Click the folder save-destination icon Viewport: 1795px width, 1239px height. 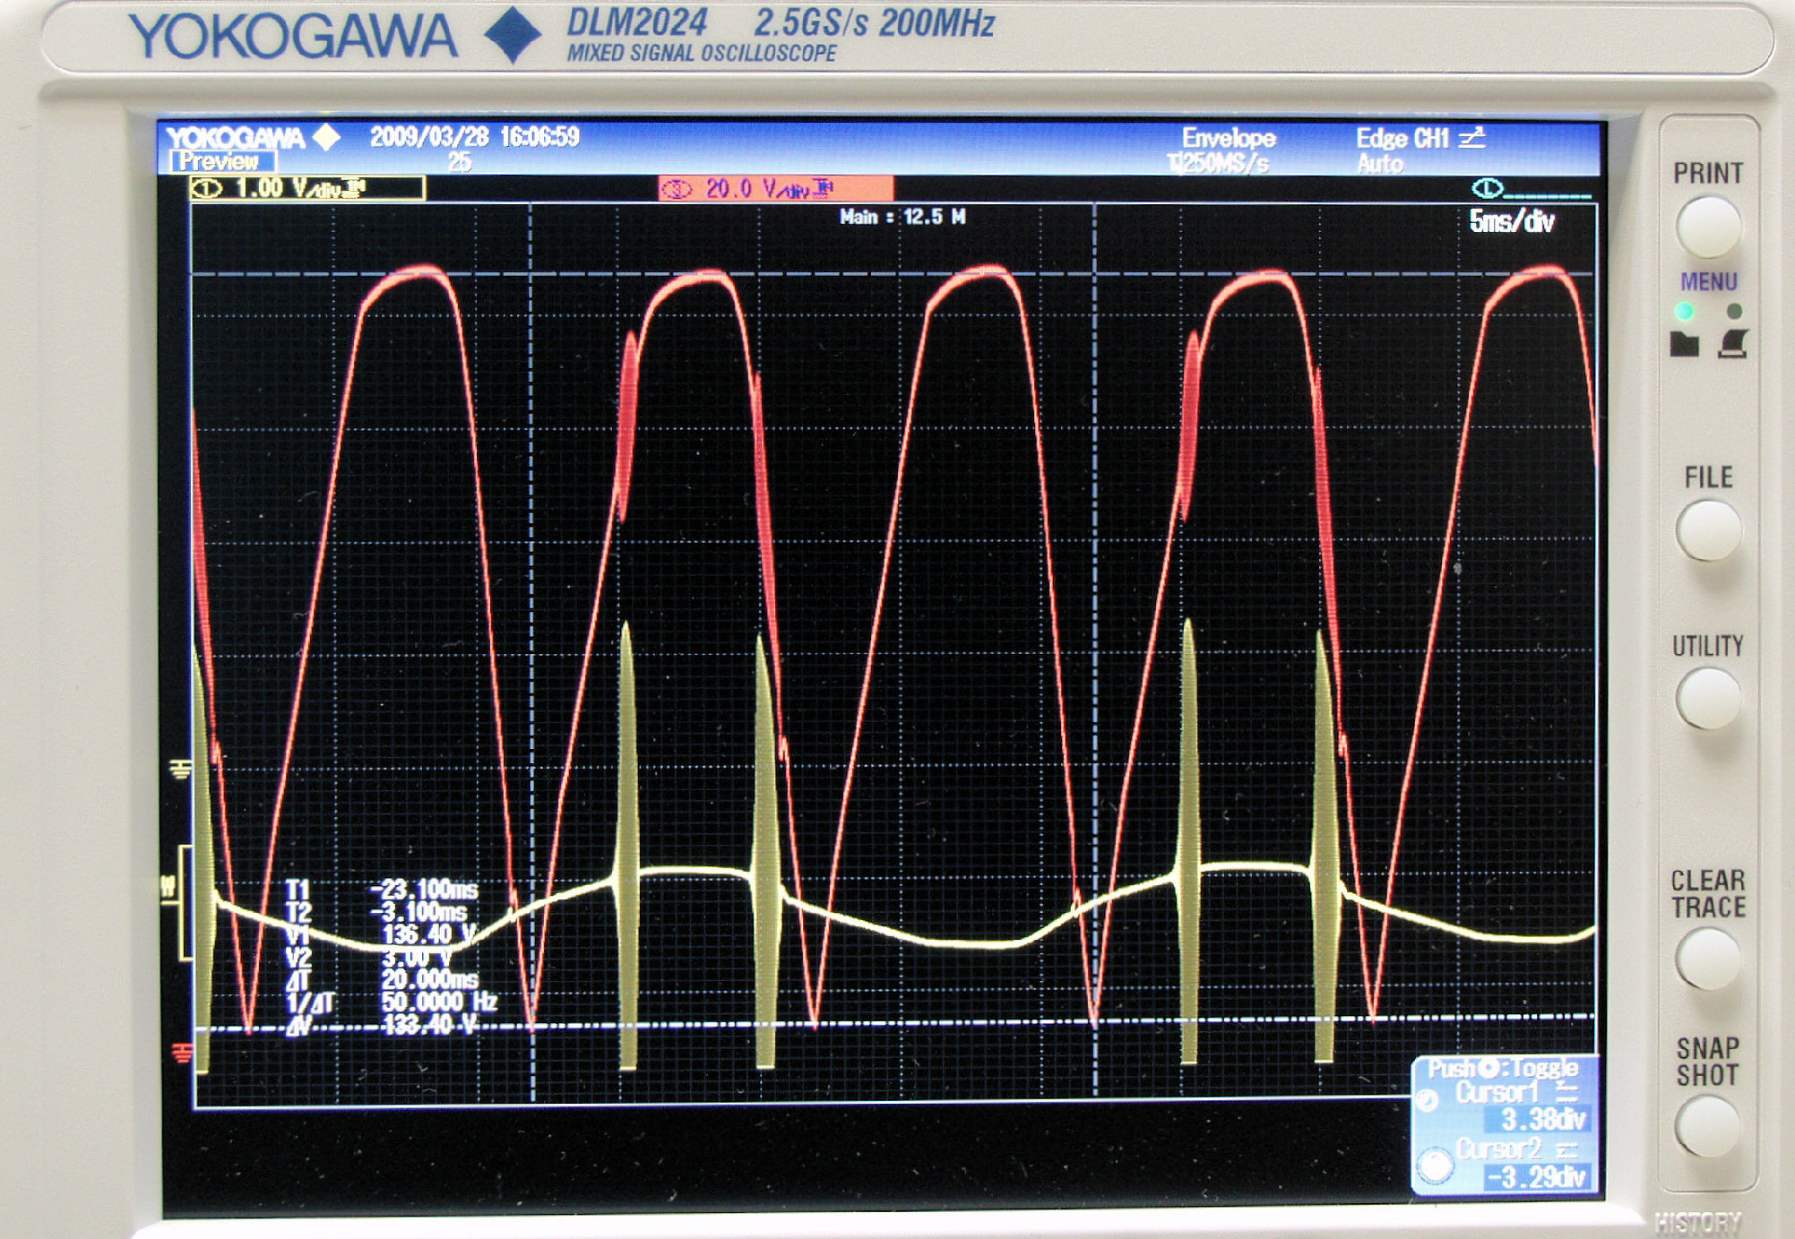[x=1684, y=344]
